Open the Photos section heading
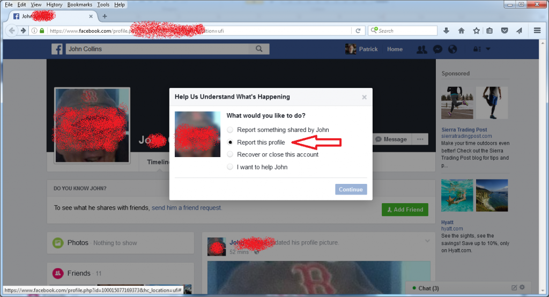 point(78,243)
